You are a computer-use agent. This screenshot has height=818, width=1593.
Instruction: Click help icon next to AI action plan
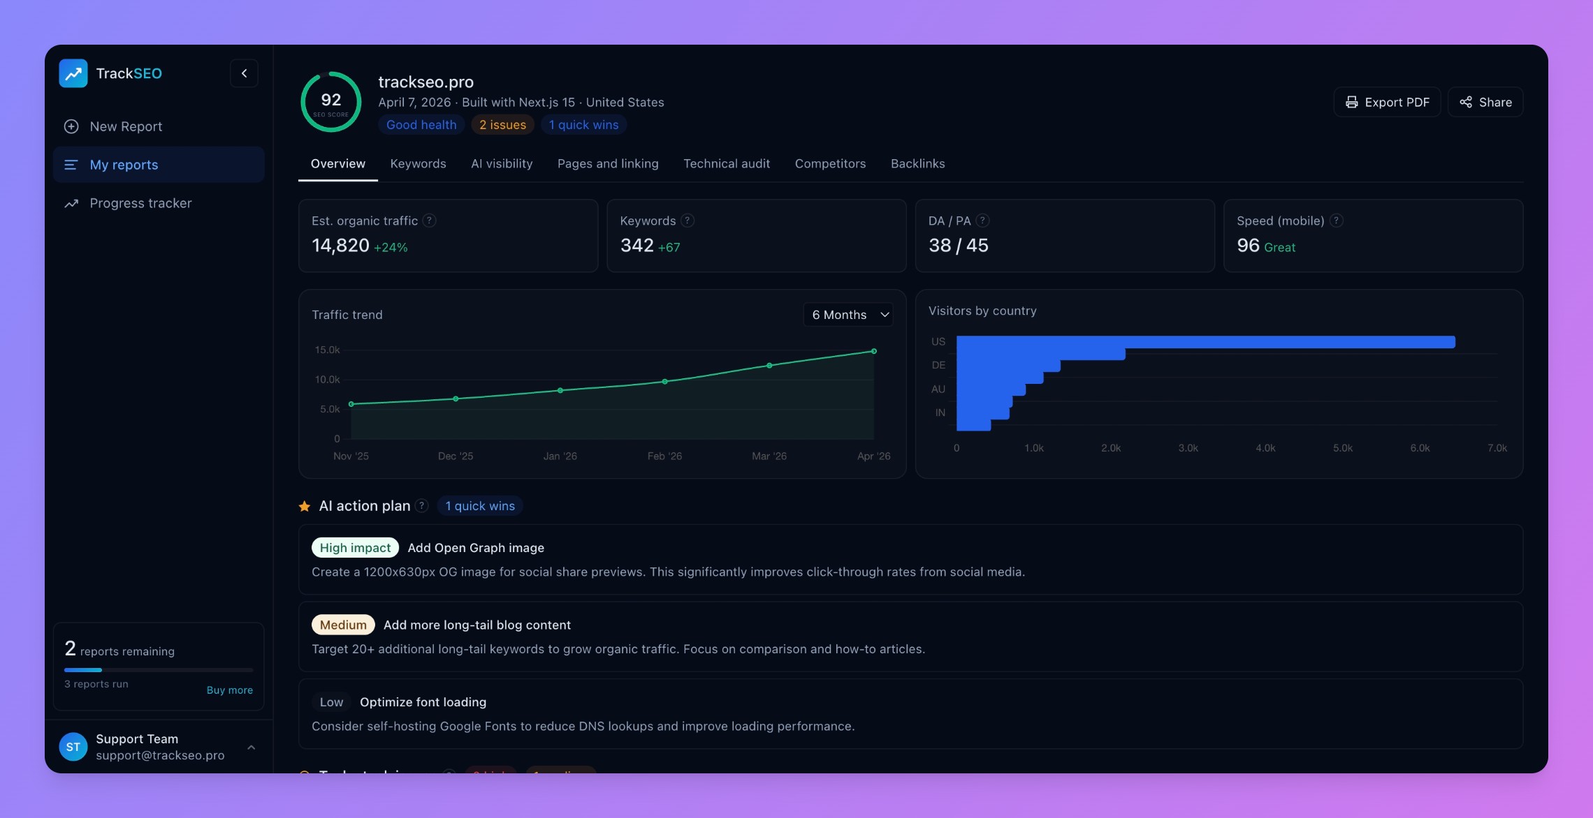pyautogui.click(x=421, y=506)
